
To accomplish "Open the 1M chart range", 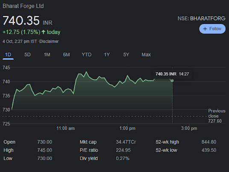I will (x=47, y=55).
